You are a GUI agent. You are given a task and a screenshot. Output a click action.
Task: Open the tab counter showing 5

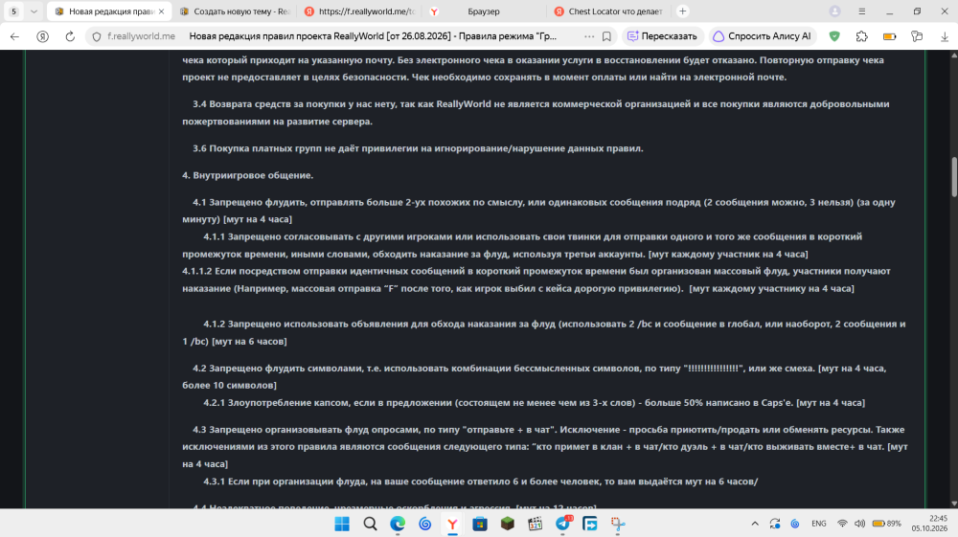coord(13,11)
